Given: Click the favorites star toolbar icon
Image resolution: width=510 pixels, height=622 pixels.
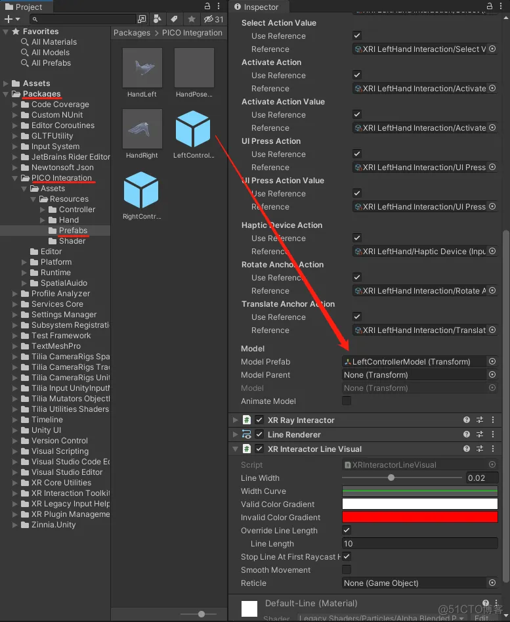Looking at the screenshot, I should coord(192,19).
